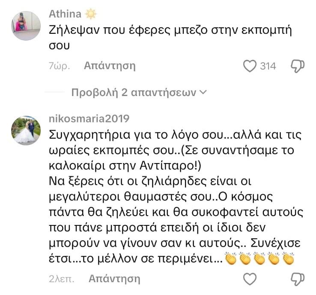
Task: Dislike nikosmaria2019's comment with thumbs-down
Action: [297, 279]
